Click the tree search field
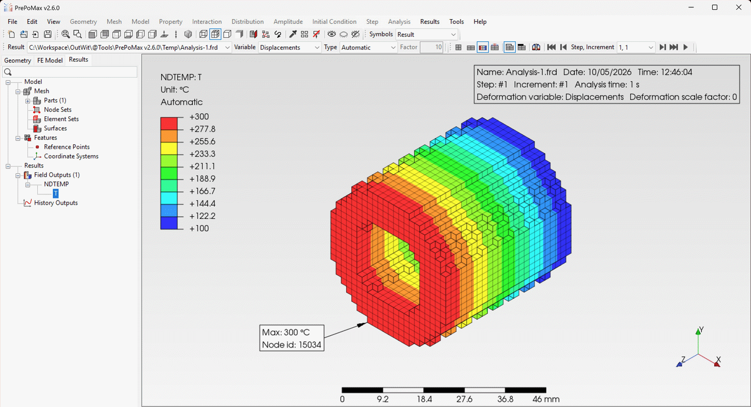This screenshot has width=751, height=407. [x=70, y=72]
